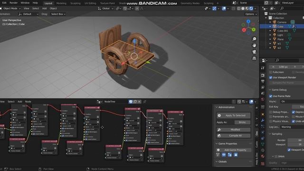
Task: Click the green Y axis on navigation gizmo
Action: point(254,29)
